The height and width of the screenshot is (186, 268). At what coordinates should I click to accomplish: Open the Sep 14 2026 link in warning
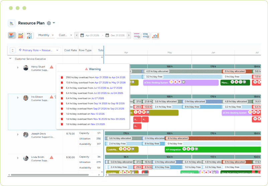pos(101,103)
